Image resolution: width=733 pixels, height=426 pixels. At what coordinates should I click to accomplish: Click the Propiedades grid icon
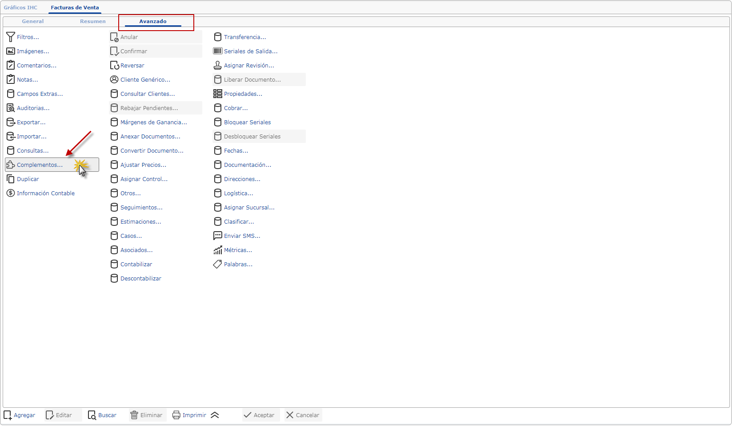[217, 94]
